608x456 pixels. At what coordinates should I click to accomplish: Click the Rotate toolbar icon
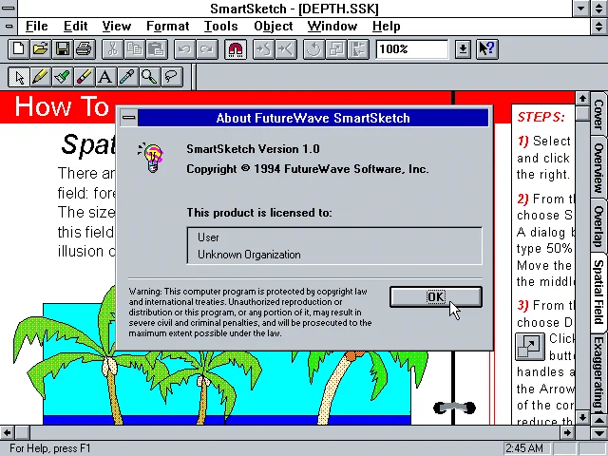click(x=314, y=49)
